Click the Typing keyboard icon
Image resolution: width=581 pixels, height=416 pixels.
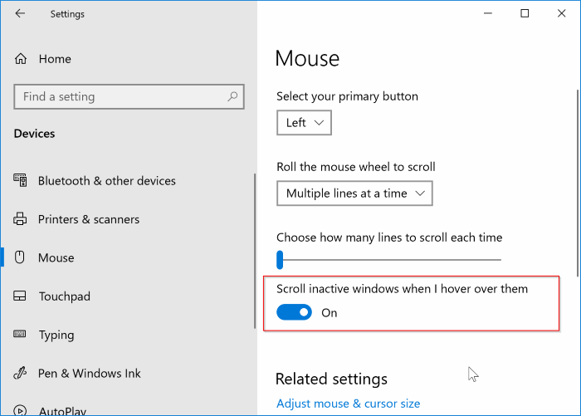[21, 335]
